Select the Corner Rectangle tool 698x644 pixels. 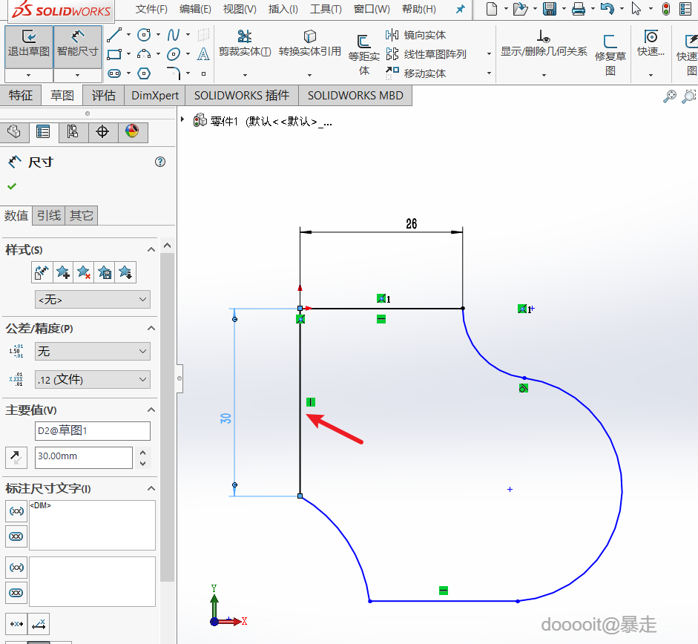[114, 54]
